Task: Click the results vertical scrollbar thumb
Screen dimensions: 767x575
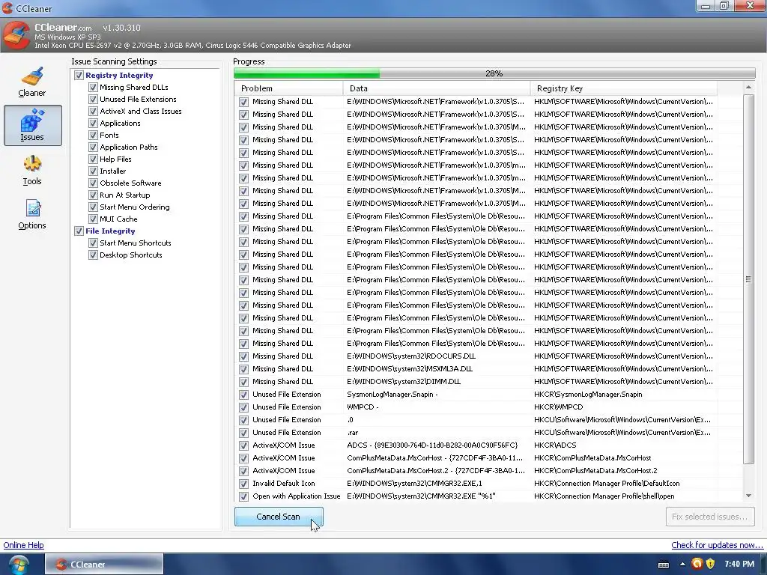Action: click(748, 279)
